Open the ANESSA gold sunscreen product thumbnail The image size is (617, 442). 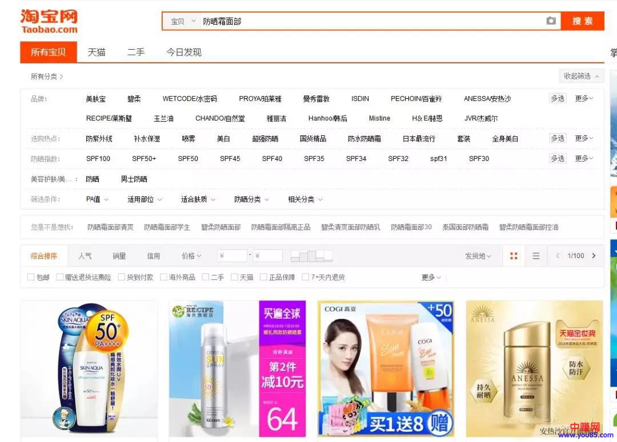tap(534, 368)
